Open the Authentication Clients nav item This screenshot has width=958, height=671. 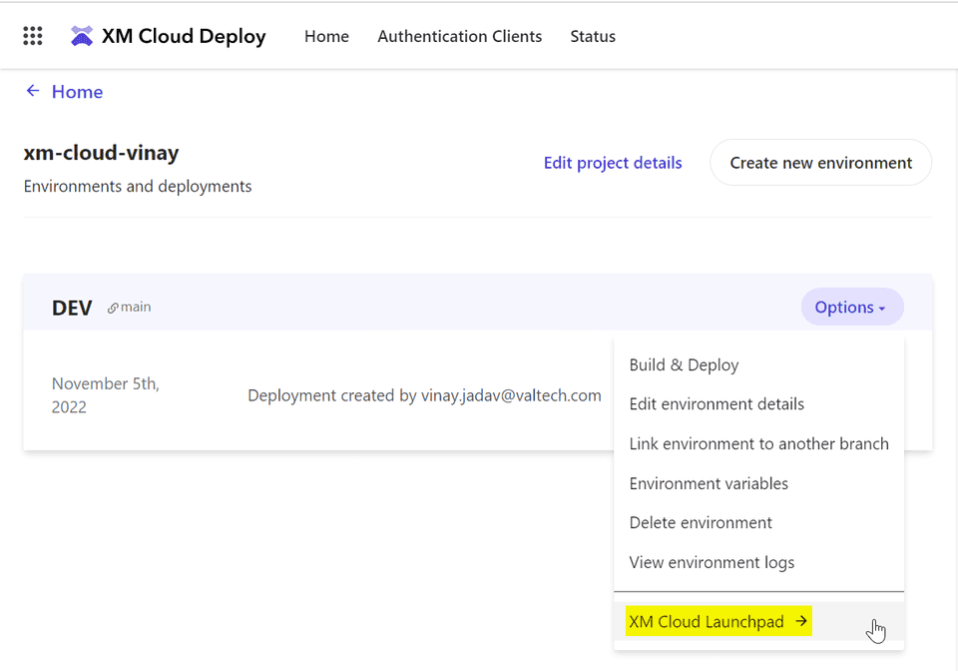459,36
